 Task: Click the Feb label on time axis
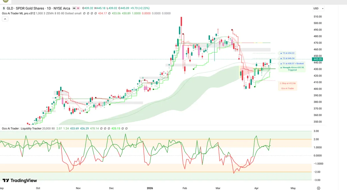[x=185, y=188]
